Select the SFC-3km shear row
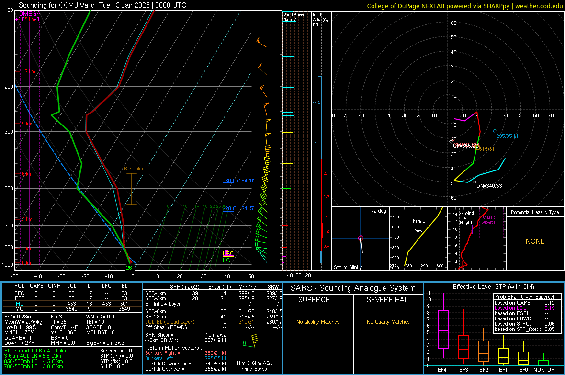565x375 pixels. click(x=214, y=298)
